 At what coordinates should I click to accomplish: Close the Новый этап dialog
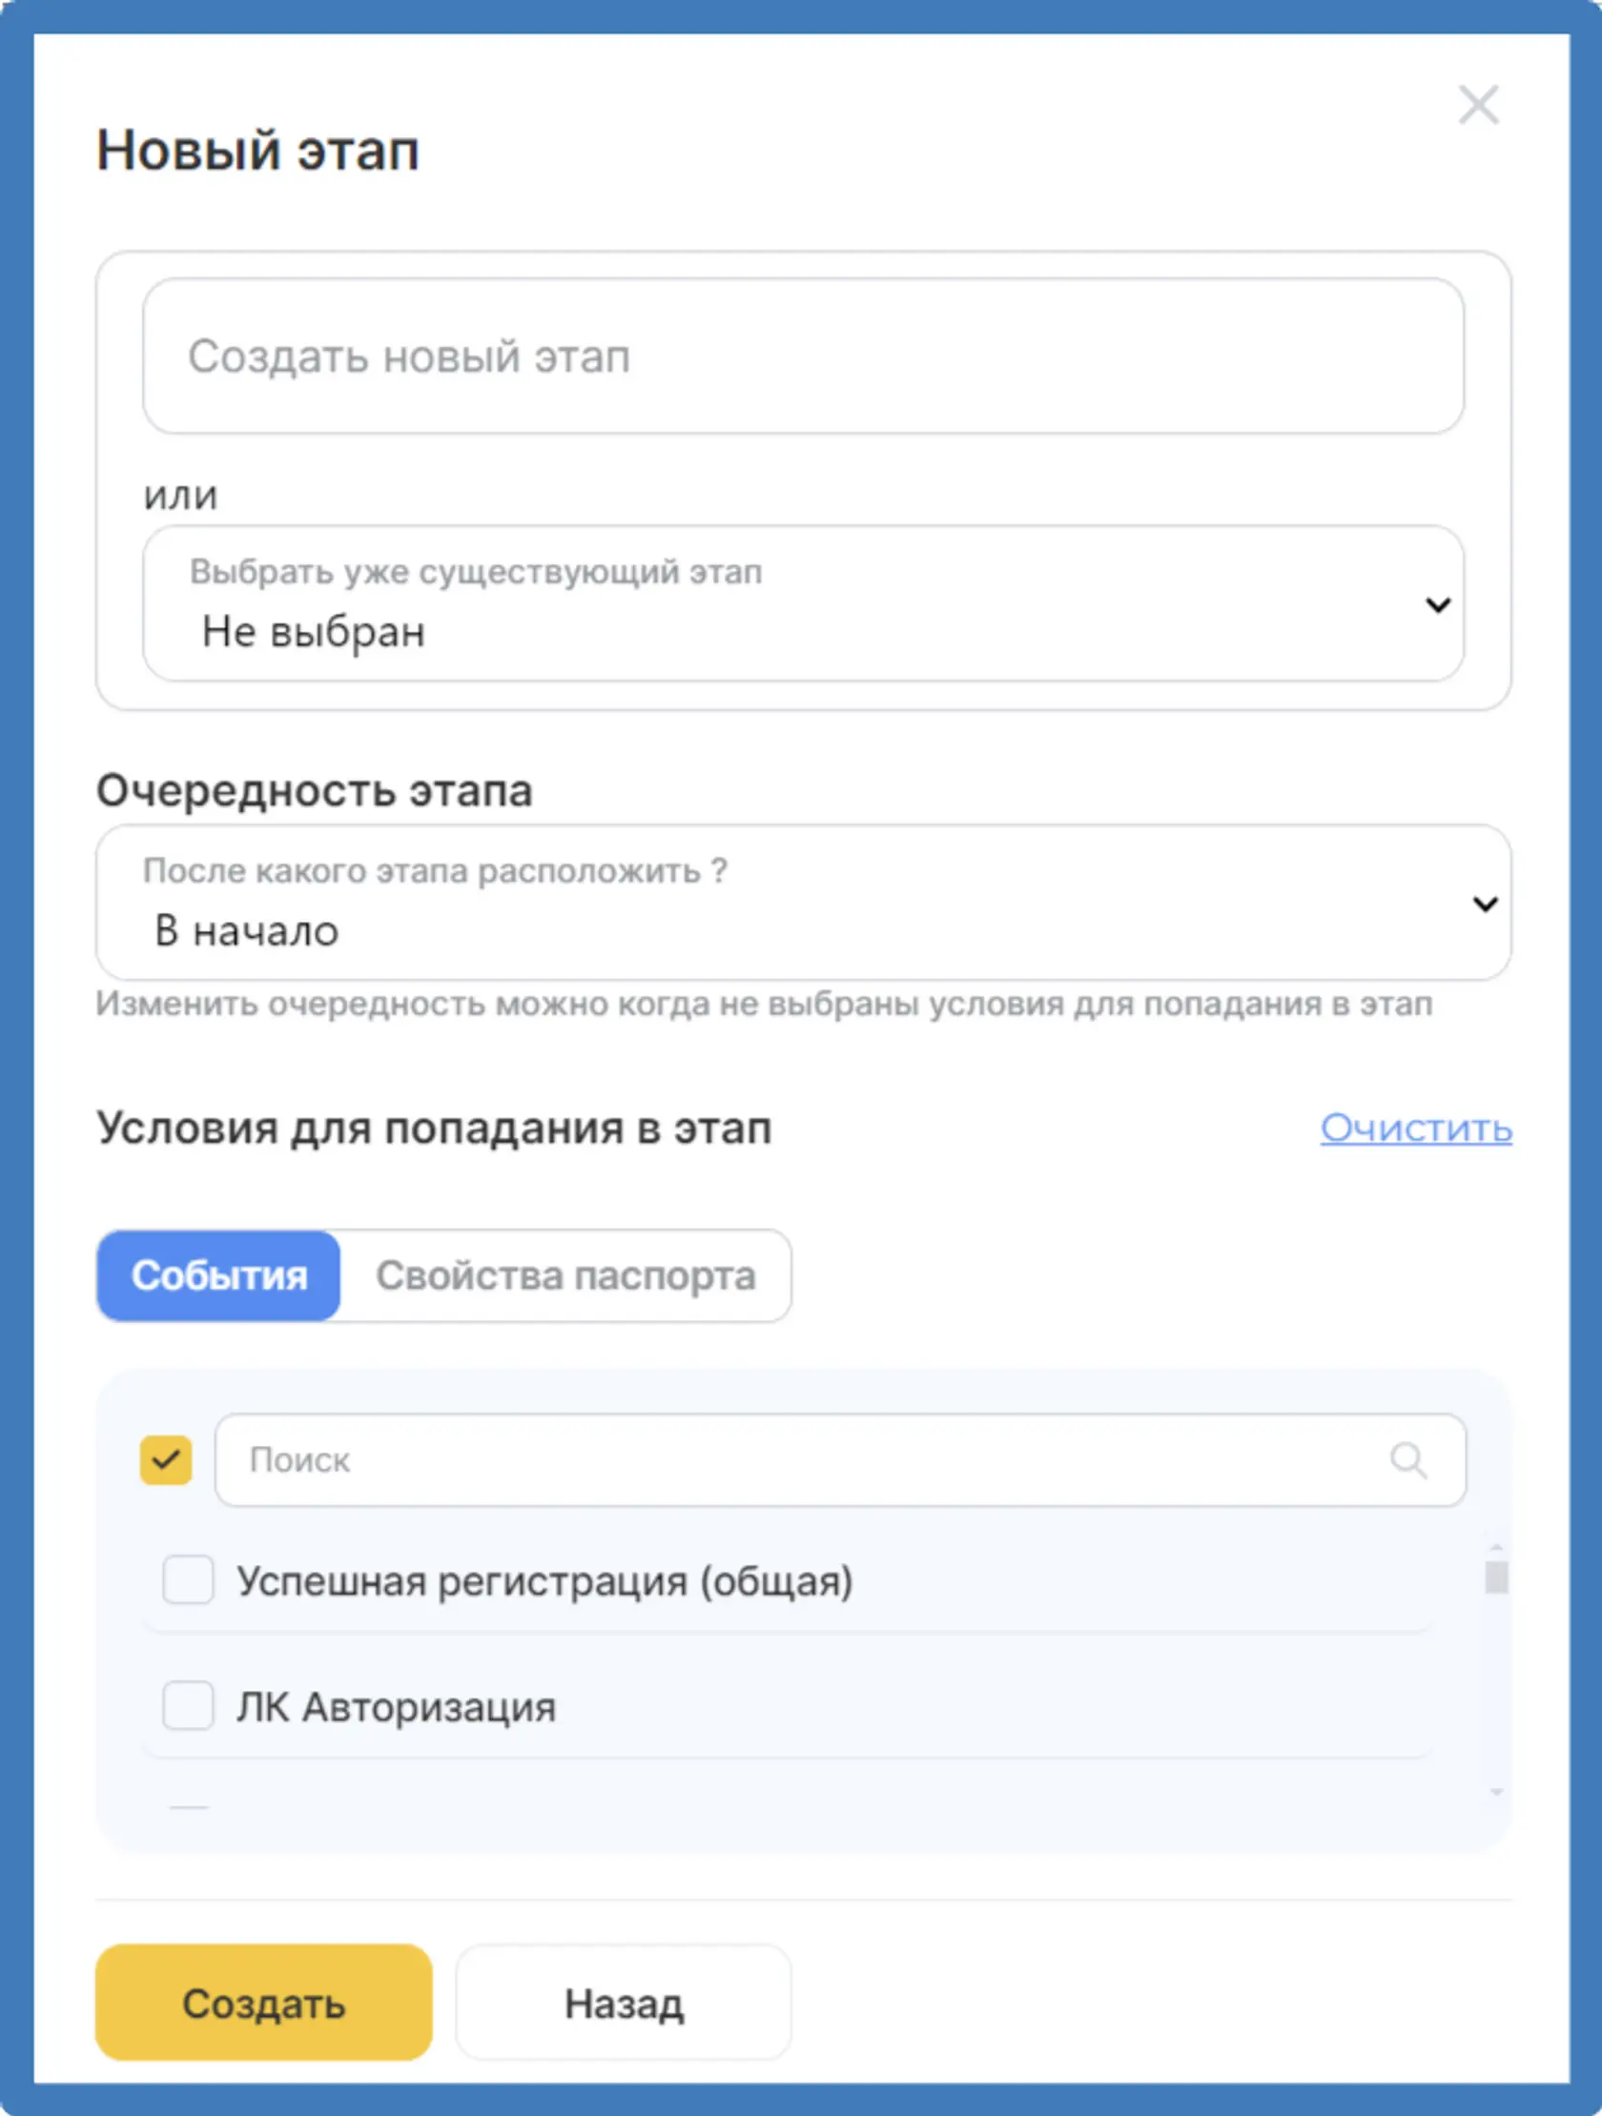[x=1478, y=104]
